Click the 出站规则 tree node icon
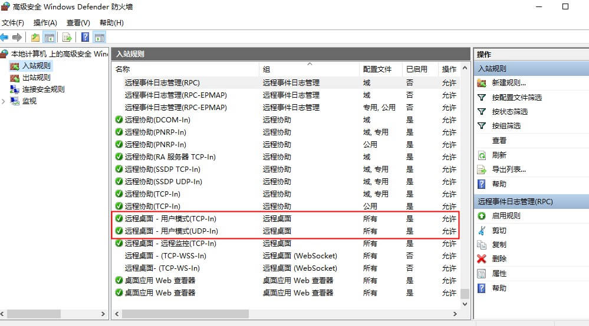Viewport: 589px width, 326px height. pos(15,78)
